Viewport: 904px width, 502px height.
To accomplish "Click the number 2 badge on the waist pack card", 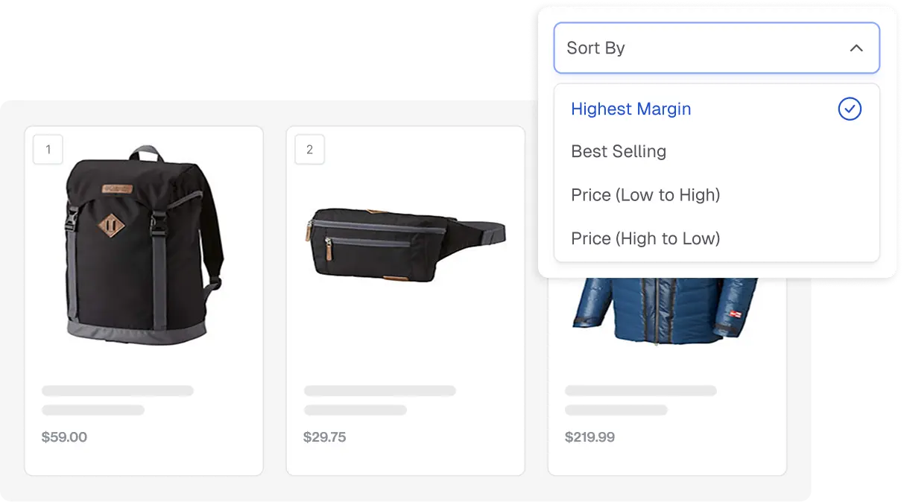I will coord(309,149).
